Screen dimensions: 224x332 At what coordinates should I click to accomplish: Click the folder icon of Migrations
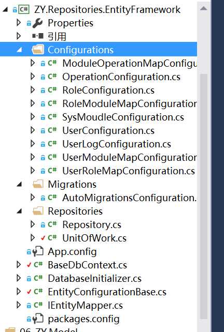(38, 184)
